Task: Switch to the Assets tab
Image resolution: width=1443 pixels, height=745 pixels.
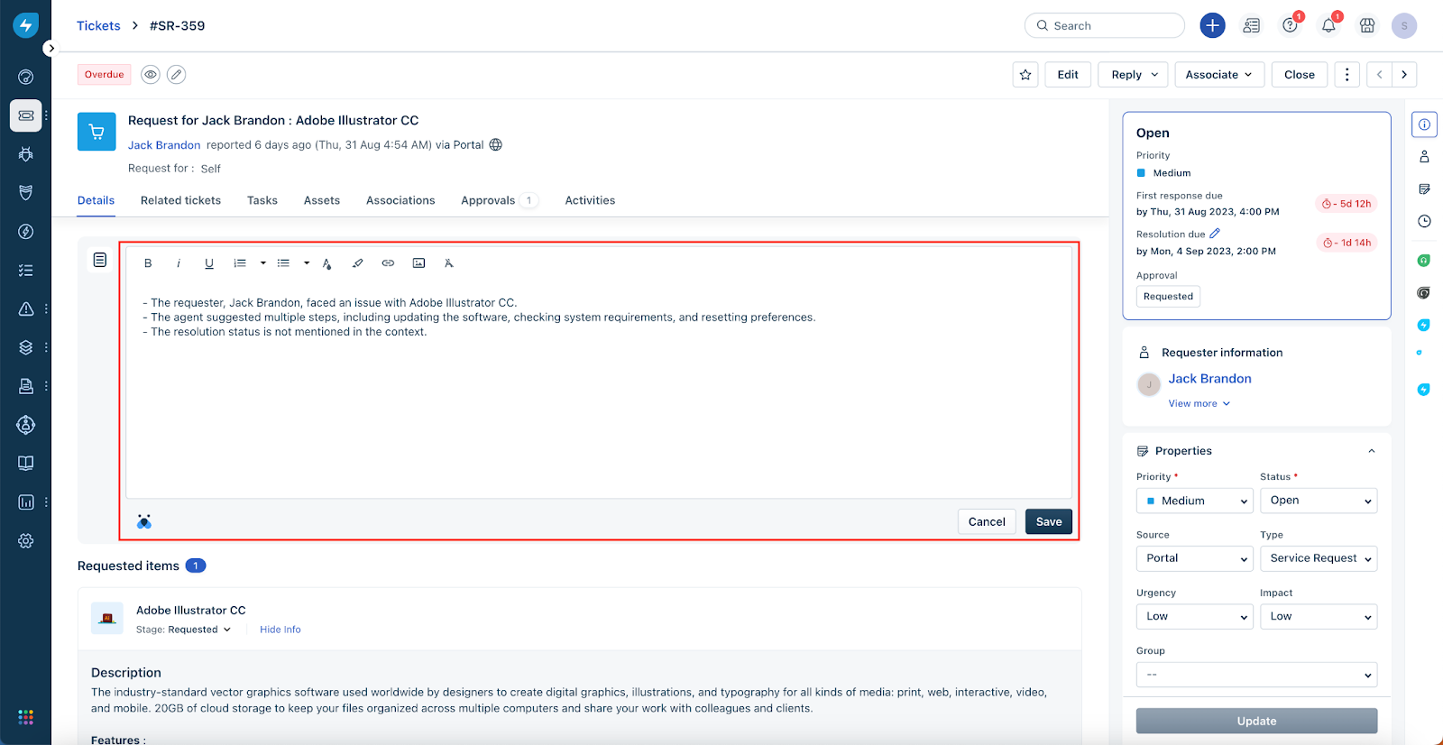Action: (322, 200)
